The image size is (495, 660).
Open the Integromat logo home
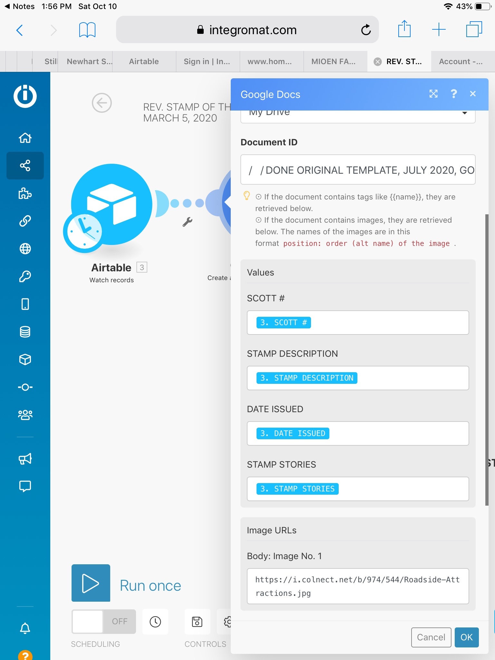pyautogui.click(x=25, y=96)
